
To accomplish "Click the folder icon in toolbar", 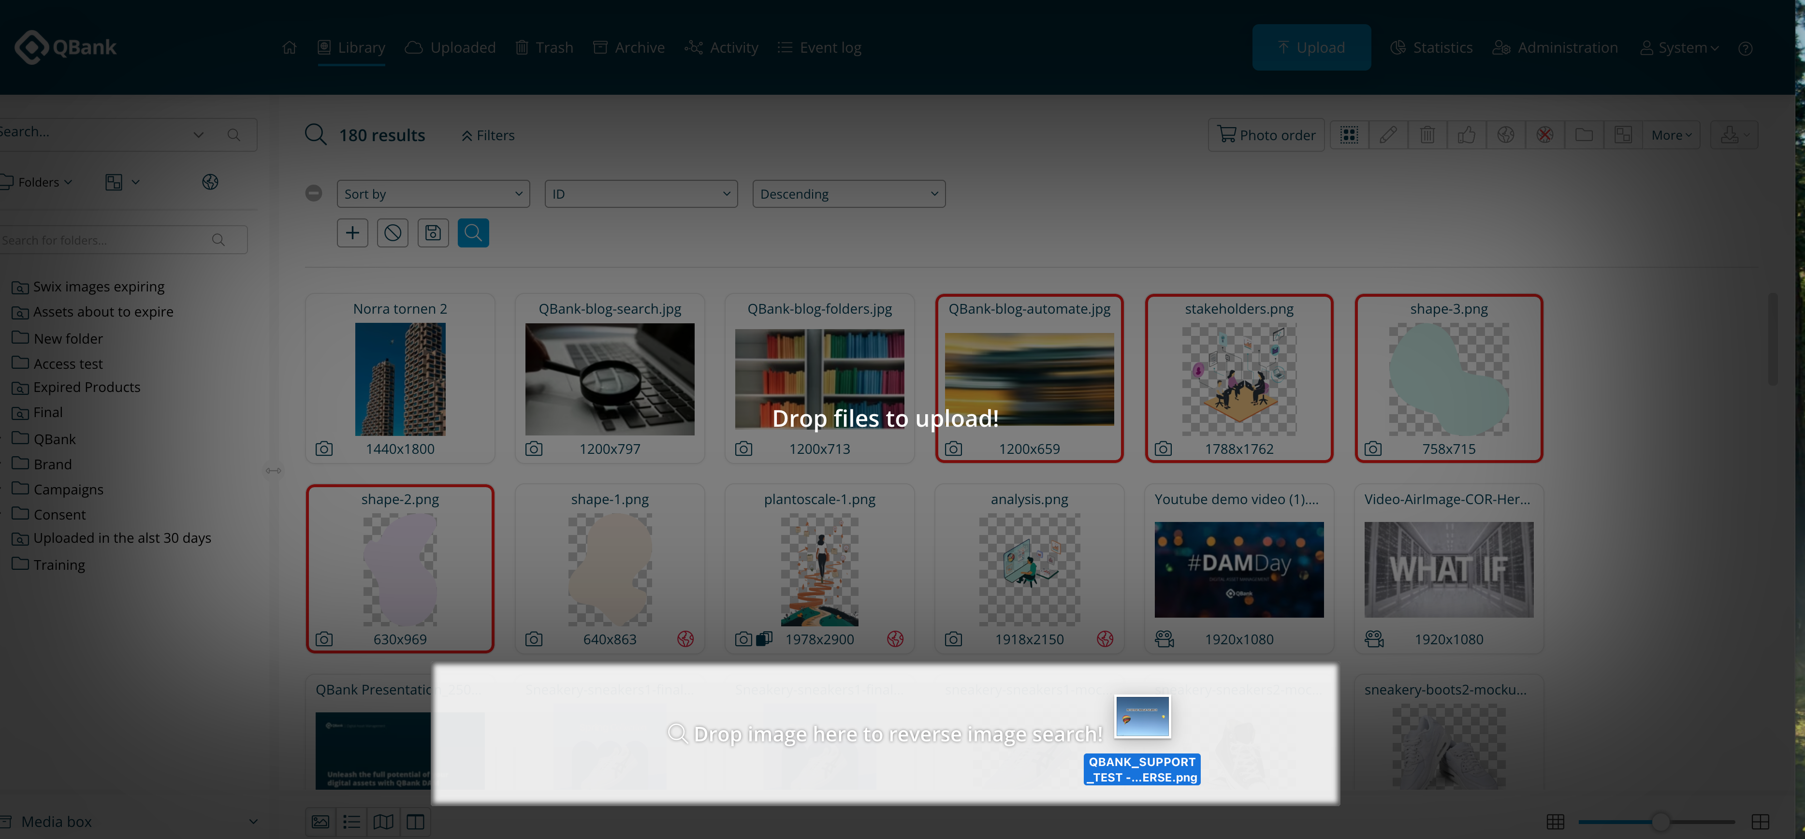I will 1584,134.
